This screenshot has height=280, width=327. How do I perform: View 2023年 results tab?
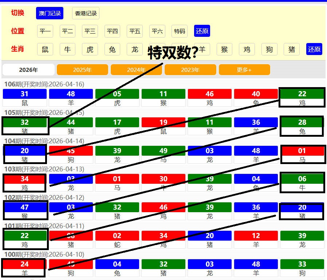[190, 70]
